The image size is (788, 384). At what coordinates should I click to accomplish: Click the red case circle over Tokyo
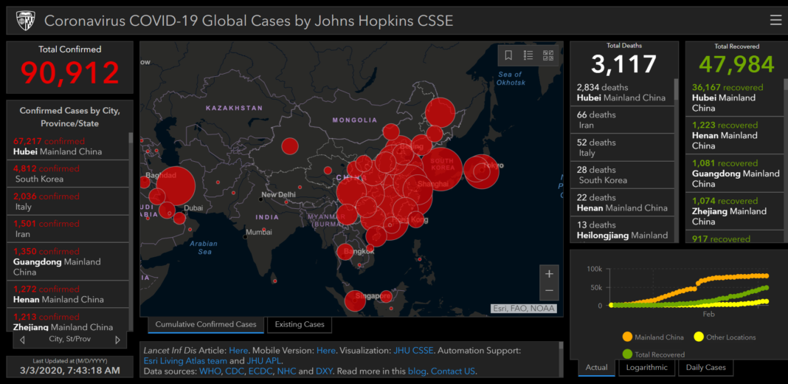[481, 171]
